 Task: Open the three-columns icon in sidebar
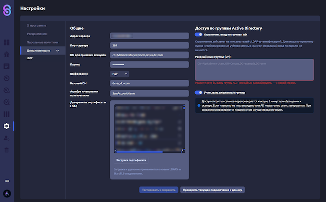7,114
